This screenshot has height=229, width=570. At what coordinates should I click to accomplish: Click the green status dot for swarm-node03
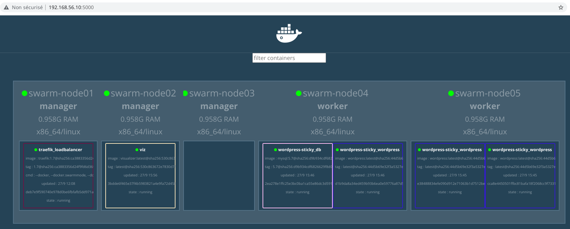[x=185, y=93]
